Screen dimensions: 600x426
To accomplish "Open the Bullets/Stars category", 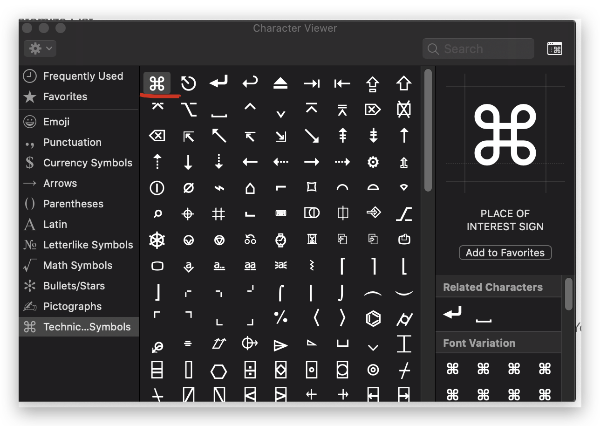I will [79, 286].
